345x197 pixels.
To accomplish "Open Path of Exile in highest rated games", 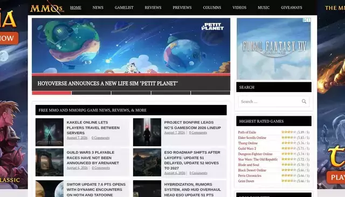I will (x=247, y=132).
